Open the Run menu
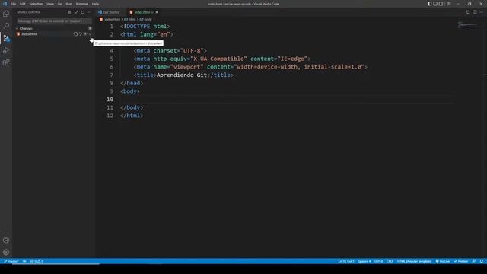The width and height of the screenshot is (487, 274). (x=69, y=4)
